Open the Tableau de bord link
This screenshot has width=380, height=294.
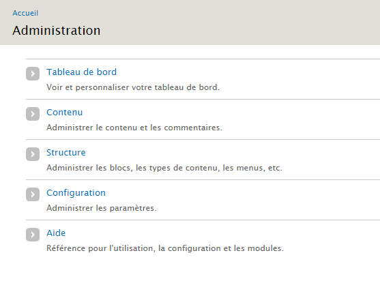(81, 72)
